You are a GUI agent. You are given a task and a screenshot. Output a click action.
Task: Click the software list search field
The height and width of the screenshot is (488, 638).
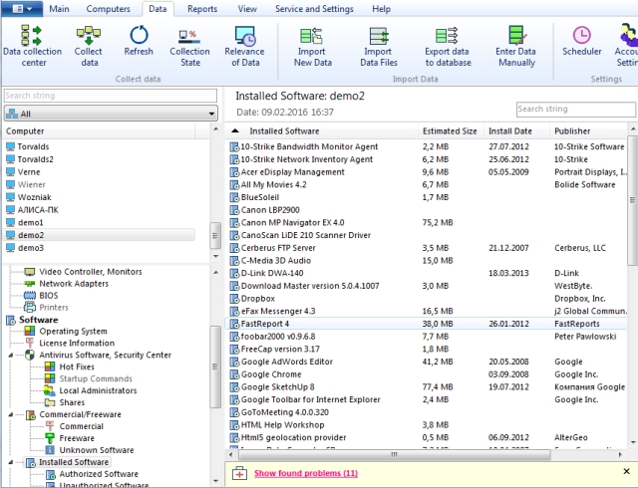572,109
